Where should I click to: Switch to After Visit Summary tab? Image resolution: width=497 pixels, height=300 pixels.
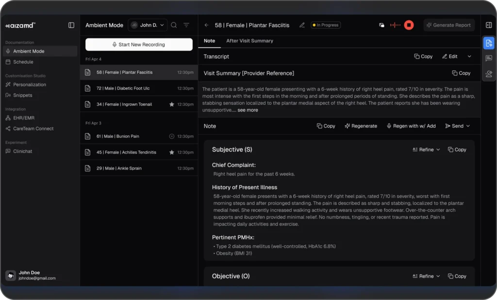[249, 41]
